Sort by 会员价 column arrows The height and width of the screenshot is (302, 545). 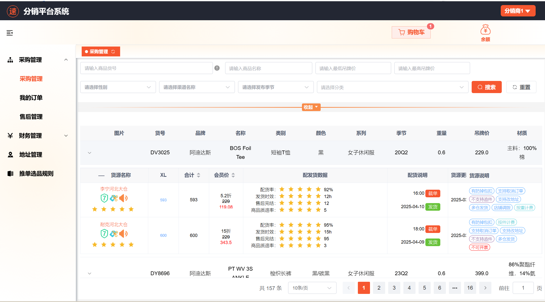[x=233, y=175]
